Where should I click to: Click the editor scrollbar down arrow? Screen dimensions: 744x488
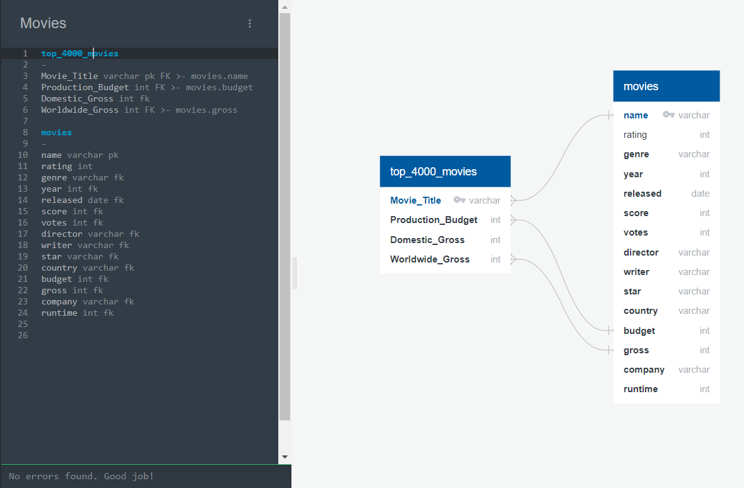coord(285,457)
